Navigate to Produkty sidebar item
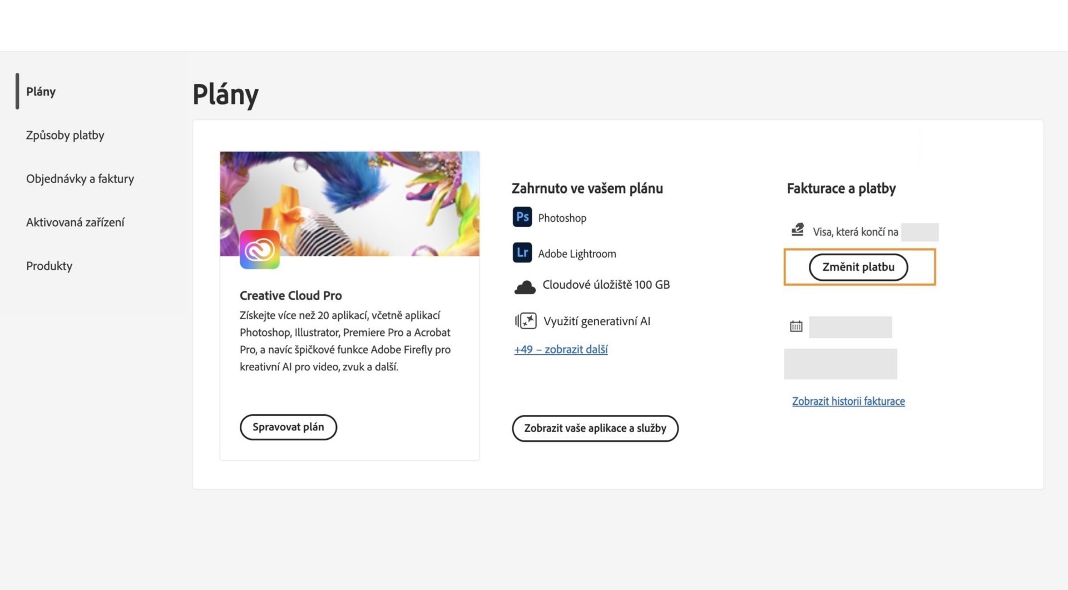This screenshot has height=590, width=1068. click(x=49, y=266)
